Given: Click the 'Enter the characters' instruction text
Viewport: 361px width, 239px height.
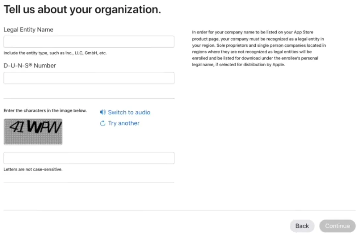Looking at the screenshot, I should 45,110.
